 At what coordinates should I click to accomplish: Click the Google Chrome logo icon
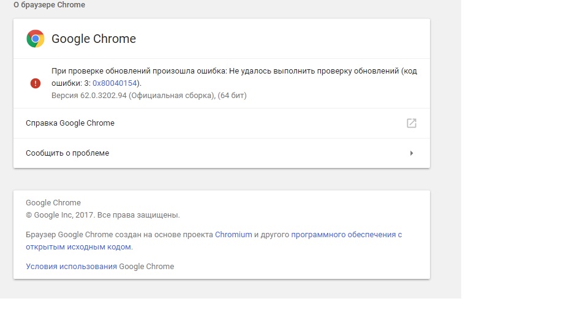pos(36,39)
